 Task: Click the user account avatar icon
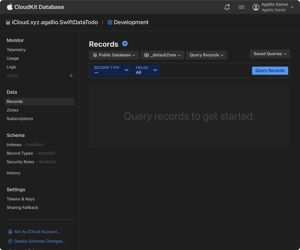[x=256, y=7]
